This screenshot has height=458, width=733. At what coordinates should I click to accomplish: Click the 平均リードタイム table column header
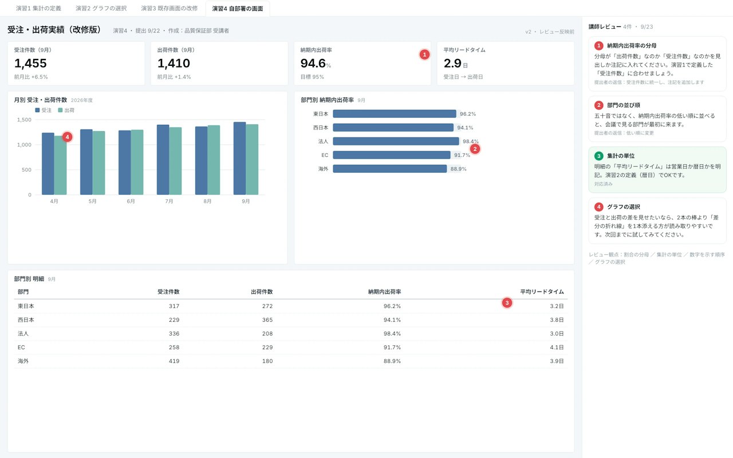(542, 292)
